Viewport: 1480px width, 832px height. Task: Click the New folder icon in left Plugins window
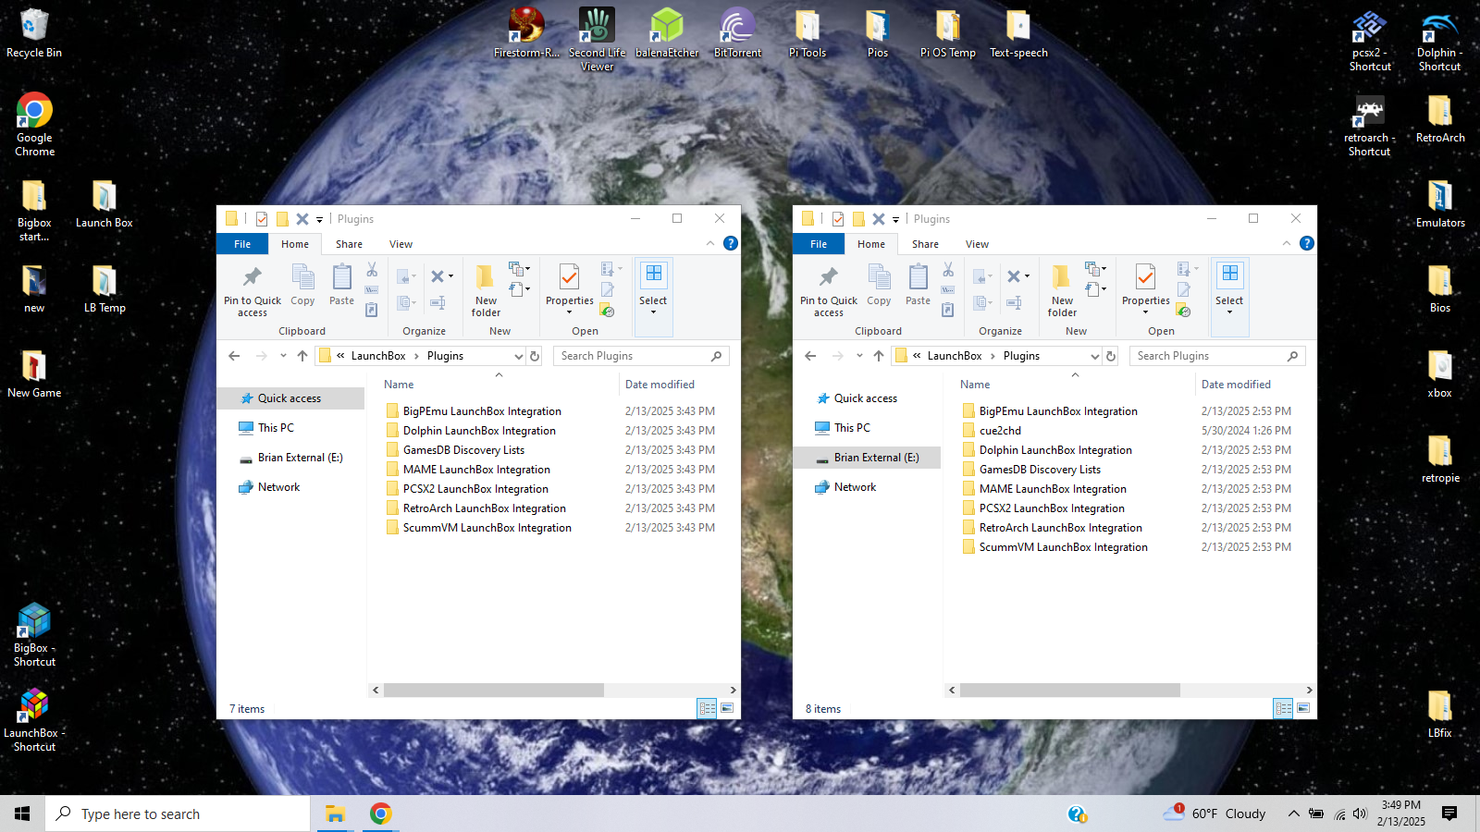point(486,289)
